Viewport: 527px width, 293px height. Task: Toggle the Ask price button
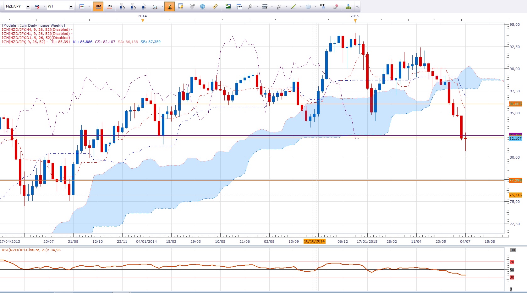(109, 6)
